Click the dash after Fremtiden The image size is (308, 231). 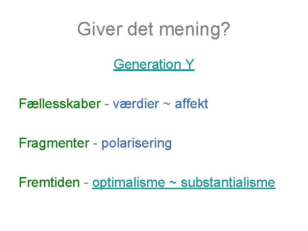pos(86,183)
